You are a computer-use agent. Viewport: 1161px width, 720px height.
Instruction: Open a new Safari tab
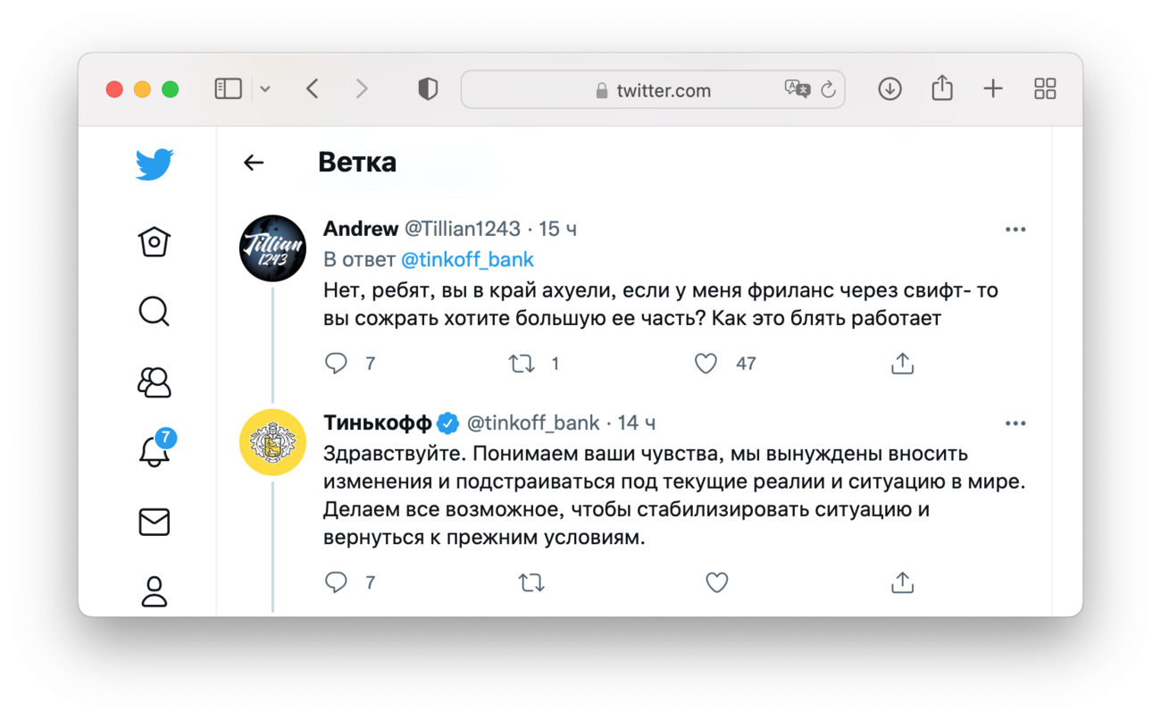pyautogui.click(x=993, y=88)
